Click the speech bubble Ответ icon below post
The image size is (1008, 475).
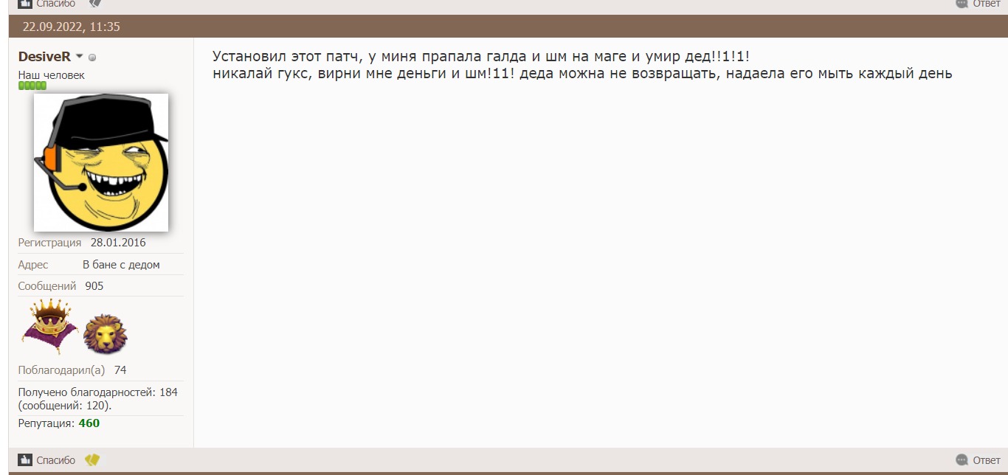coord(962,460)
